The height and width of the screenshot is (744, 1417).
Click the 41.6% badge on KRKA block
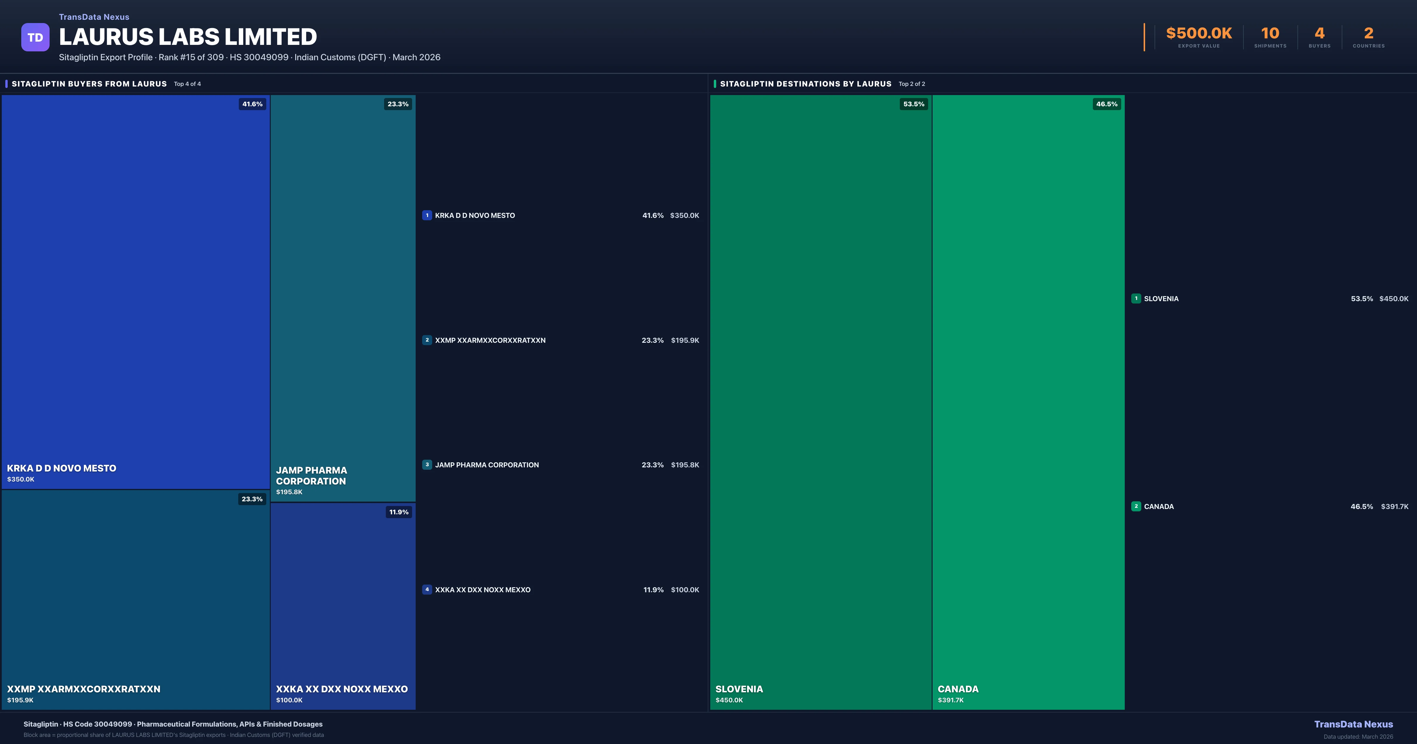(252, 104)
